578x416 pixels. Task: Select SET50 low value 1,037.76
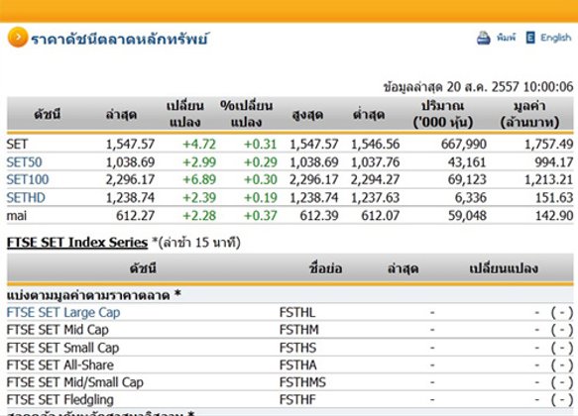click(x=376, y=162)
